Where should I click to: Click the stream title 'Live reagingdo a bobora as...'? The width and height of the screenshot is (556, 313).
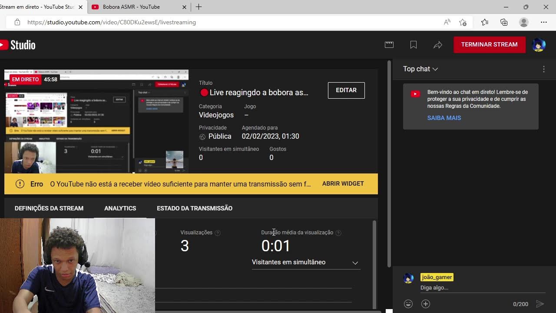pyautogui.click(x=254, y=92)
